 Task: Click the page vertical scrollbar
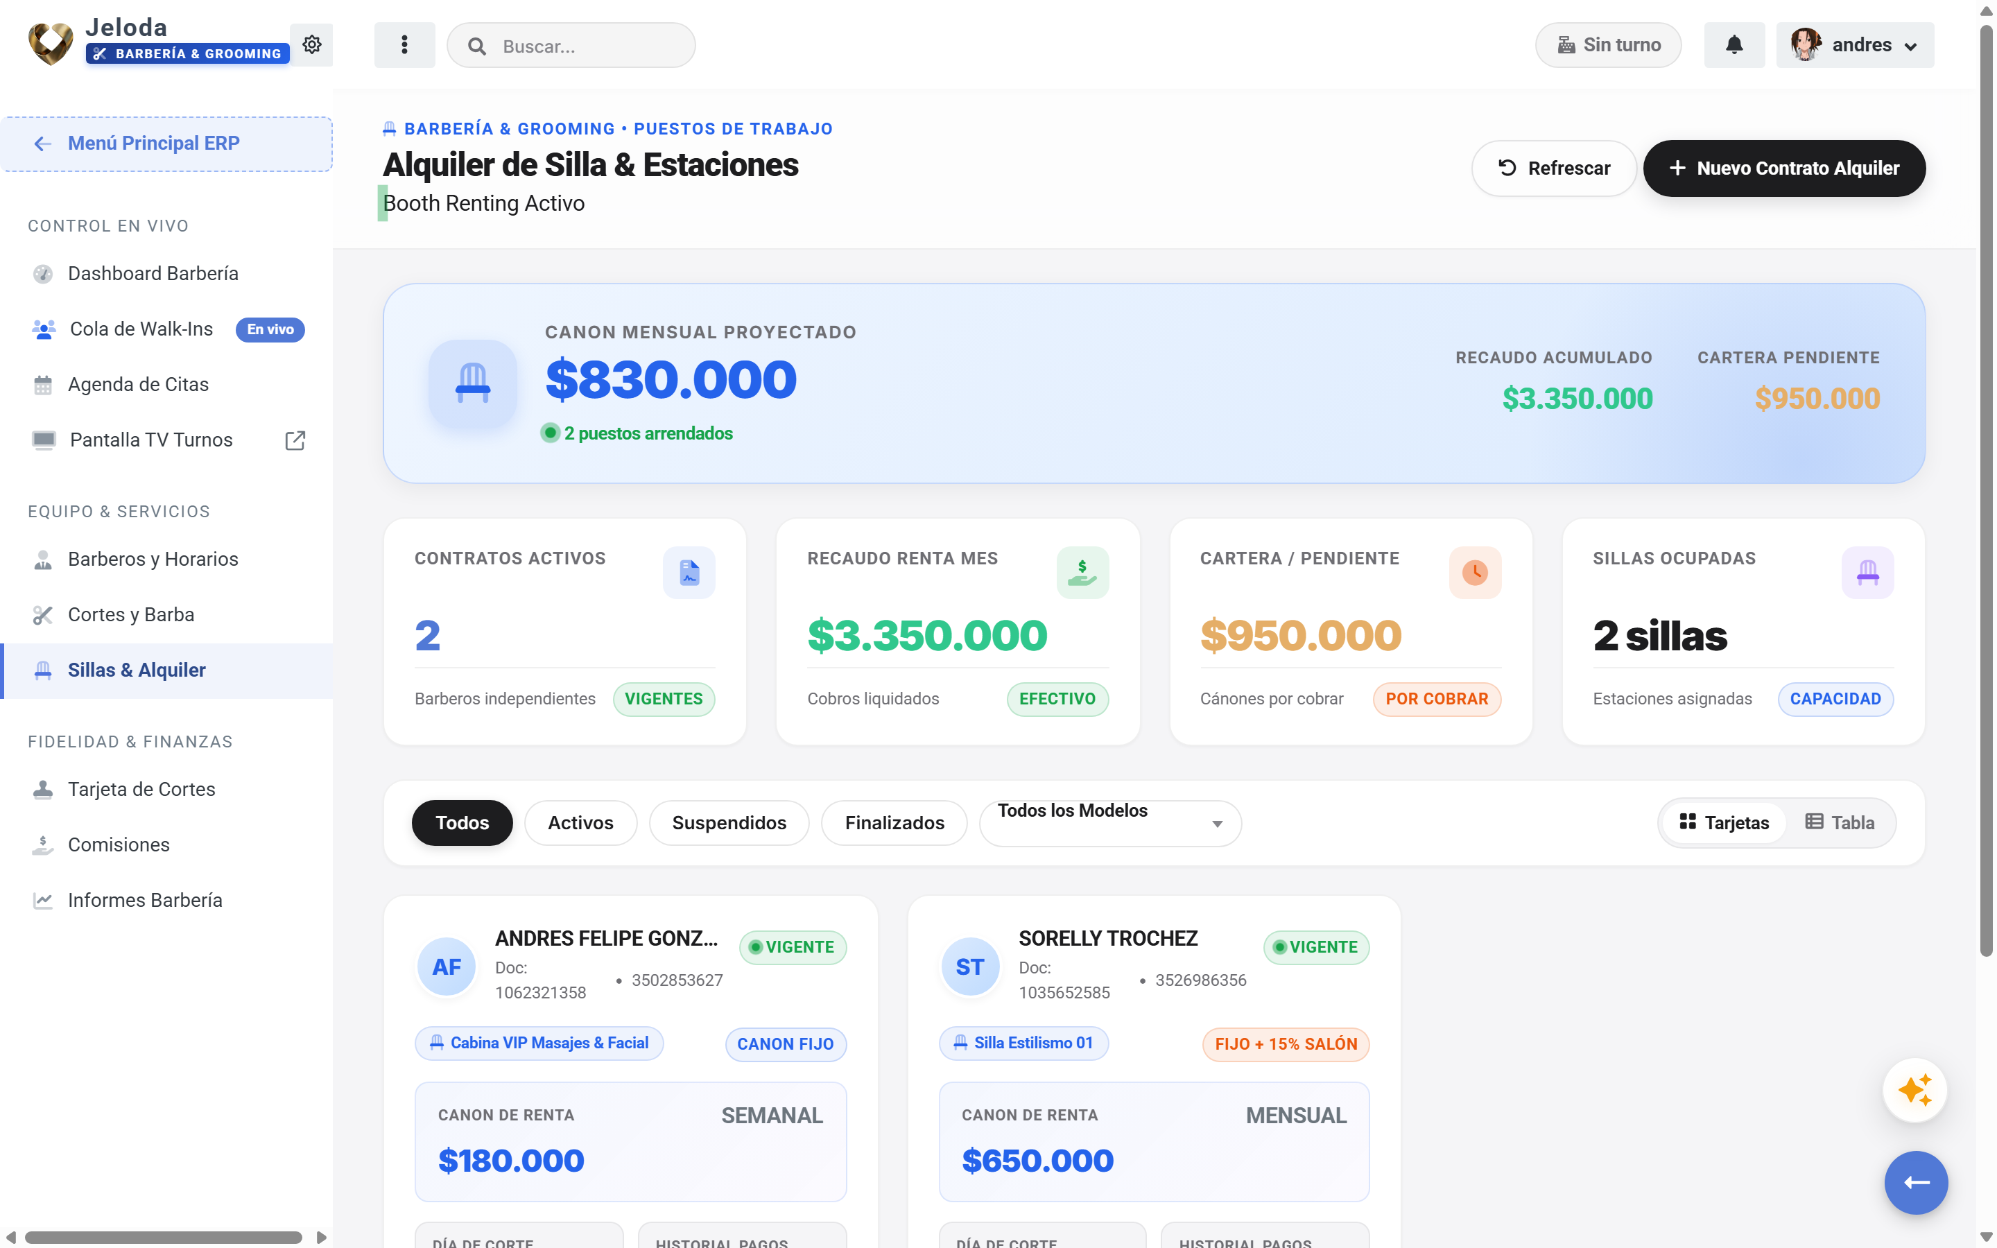pyautogui.click(x=1987, y=490)
